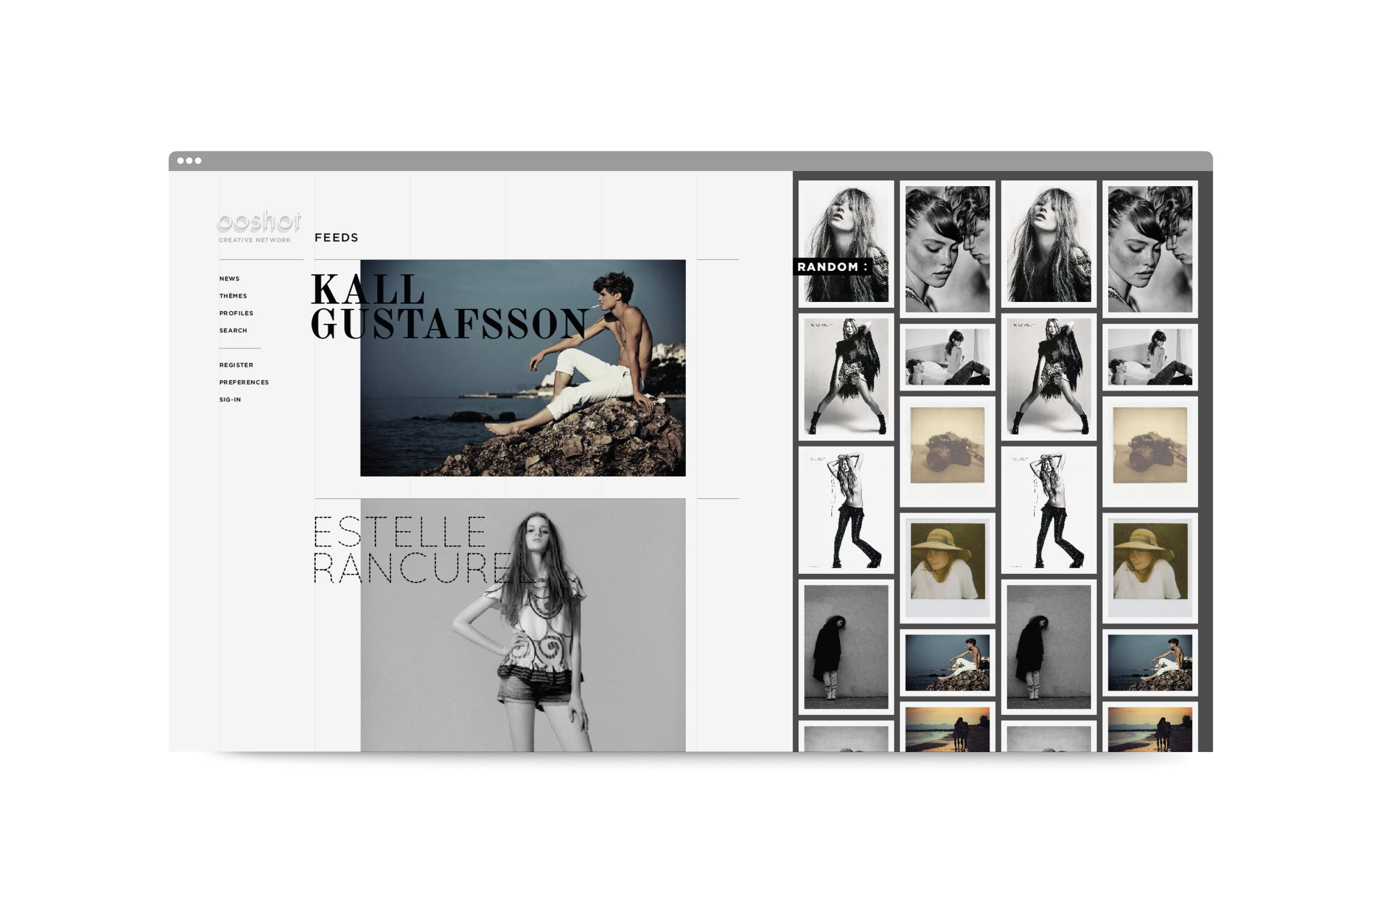Click the Sig-in link
This screenshot has width=1382, height=903.
point(230,400)
